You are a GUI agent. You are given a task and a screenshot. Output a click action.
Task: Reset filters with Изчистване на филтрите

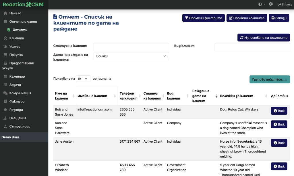point(264,38)
